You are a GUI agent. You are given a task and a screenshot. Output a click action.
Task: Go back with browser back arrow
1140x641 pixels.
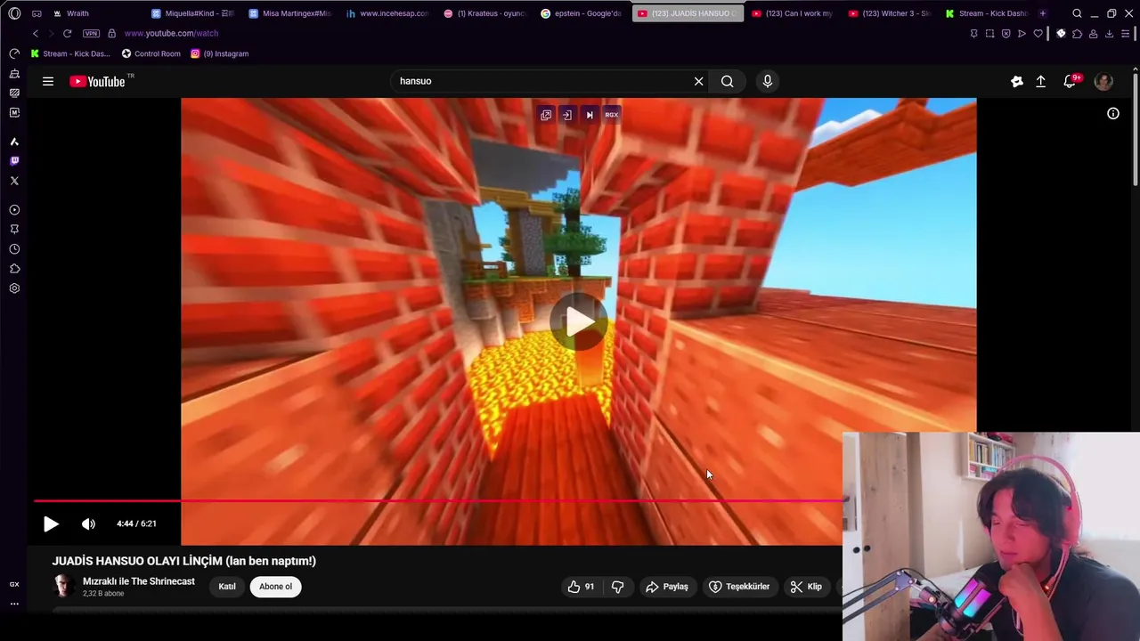(36, 33)
